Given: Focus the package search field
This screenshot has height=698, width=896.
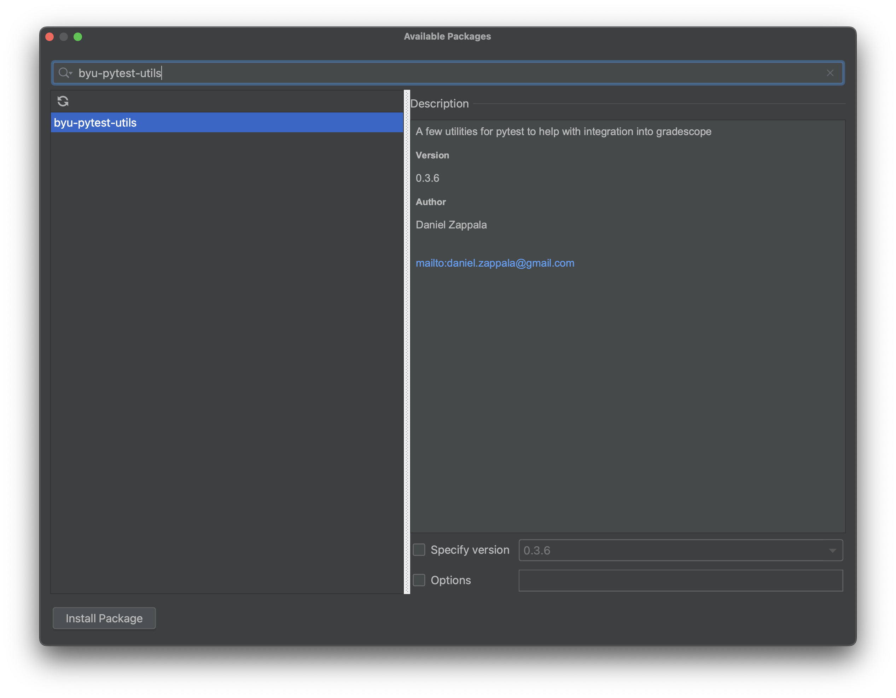Looking at the screenshot, I should pos(448,73).
